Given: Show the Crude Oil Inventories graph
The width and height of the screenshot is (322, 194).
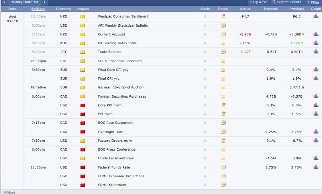Looking at the screenshot, I should 316,158.
